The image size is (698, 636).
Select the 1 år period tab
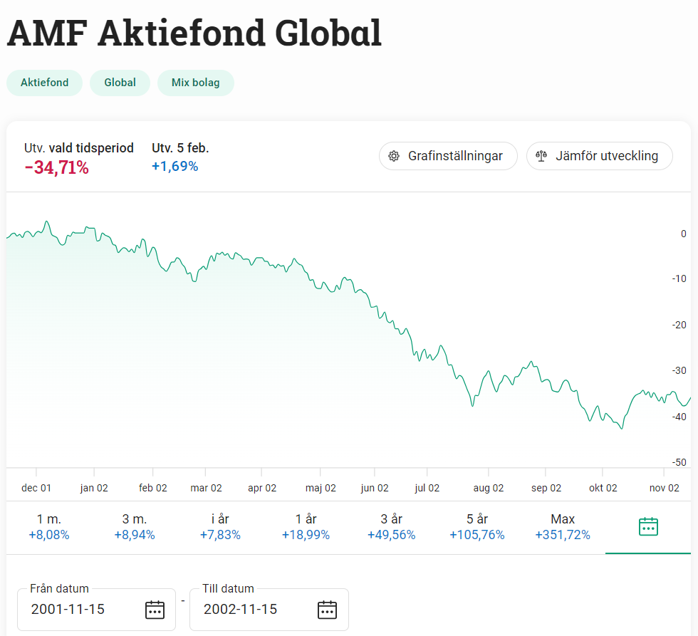click(306, 527)
